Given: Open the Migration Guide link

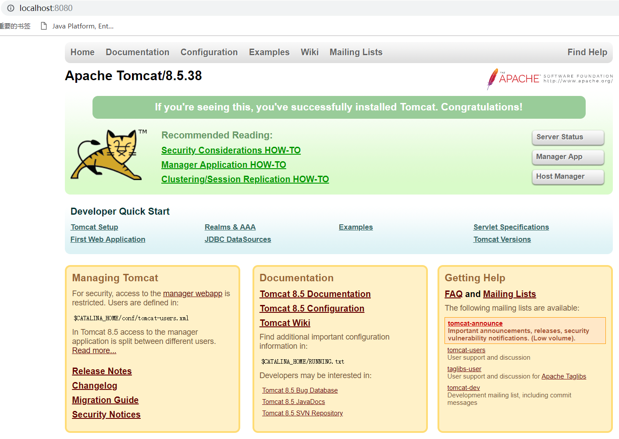Looking at the screenshot, I should (x=105, y=400).
